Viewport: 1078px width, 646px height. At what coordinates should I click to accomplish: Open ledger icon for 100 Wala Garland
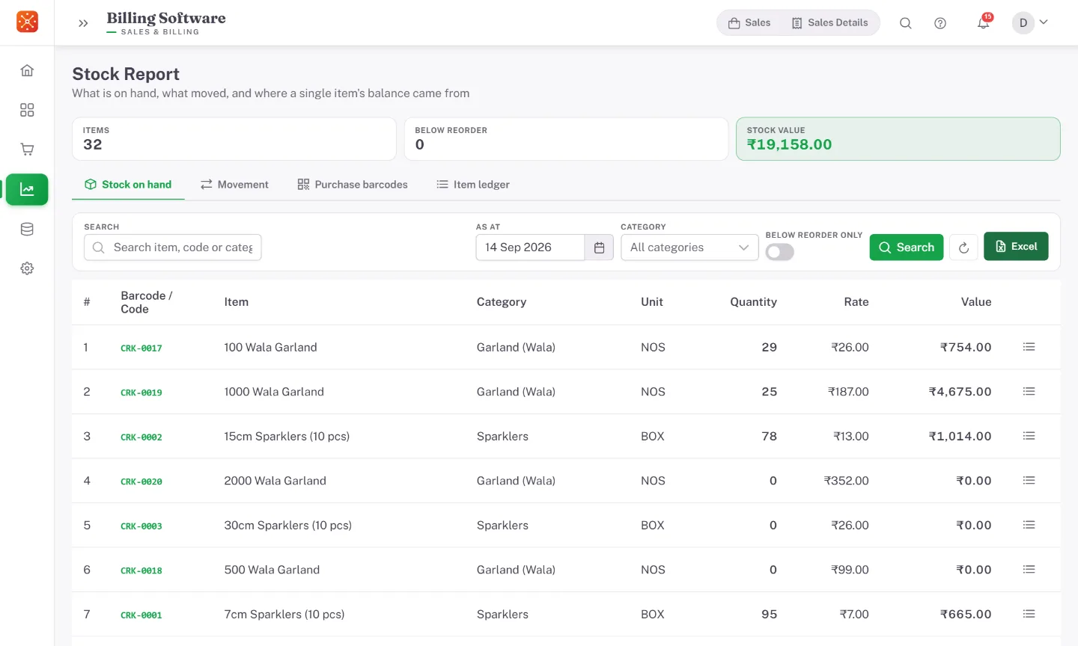click(x=1029, y=347)
